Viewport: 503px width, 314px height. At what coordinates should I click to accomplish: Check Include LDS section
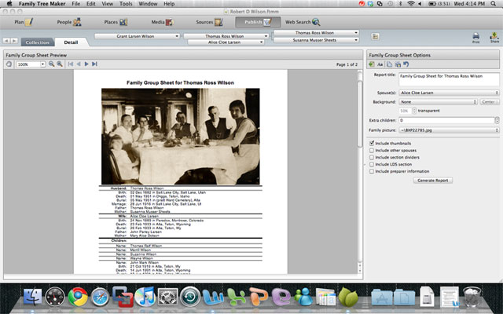coord(372,164)
